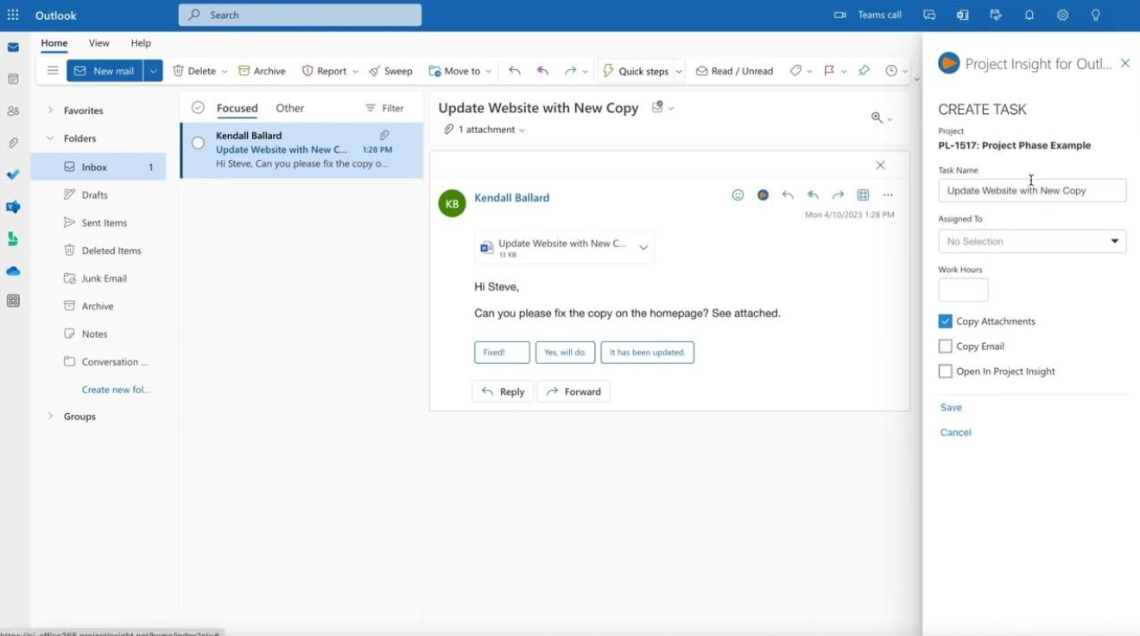Click Cancel in Create Task pane
Screen dimensions: 1140x636
point(955,432)
